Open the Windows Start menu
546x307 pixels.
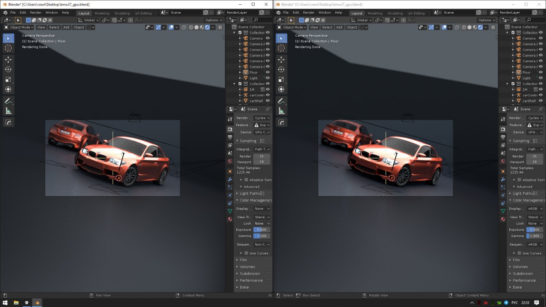pos(5,303)
